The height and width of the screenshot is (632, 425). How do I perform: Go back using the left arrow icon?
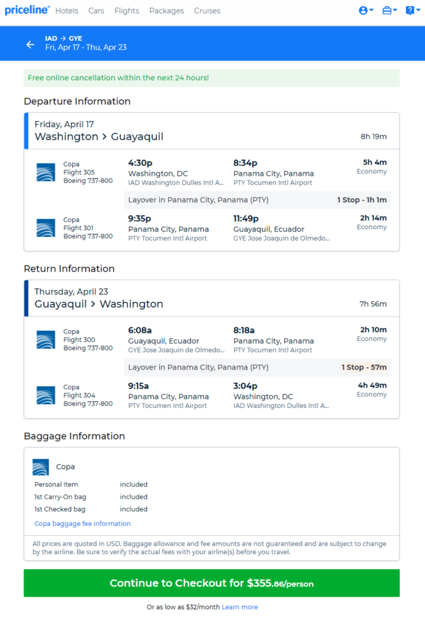(30, 44)
